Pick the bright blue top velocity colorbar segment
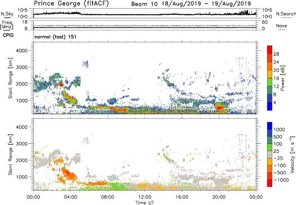Screen dimensions: 296x205 pyautogui.click(x=270, y=126)
